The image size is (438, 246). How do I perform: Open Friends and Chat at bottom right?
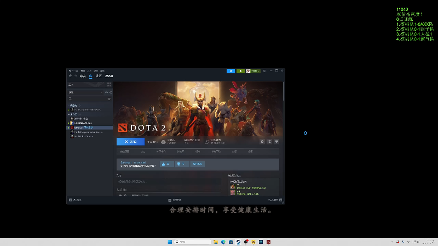click(x=275, y=200)
